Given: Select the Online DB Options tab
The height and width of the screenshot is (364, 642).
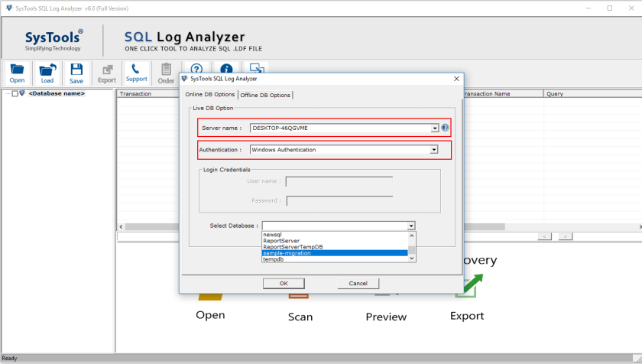Looking at the screenshot, I should coord(210,95).
